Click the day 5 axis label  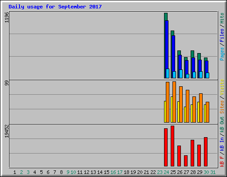[x=41, y=172]
